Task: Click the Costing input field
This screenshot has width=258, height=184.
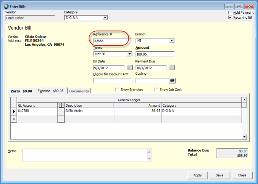Action: 152,81
